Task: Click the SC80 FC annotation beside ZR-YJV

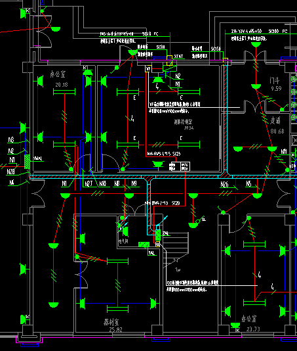Action: (x=278, y=31)
